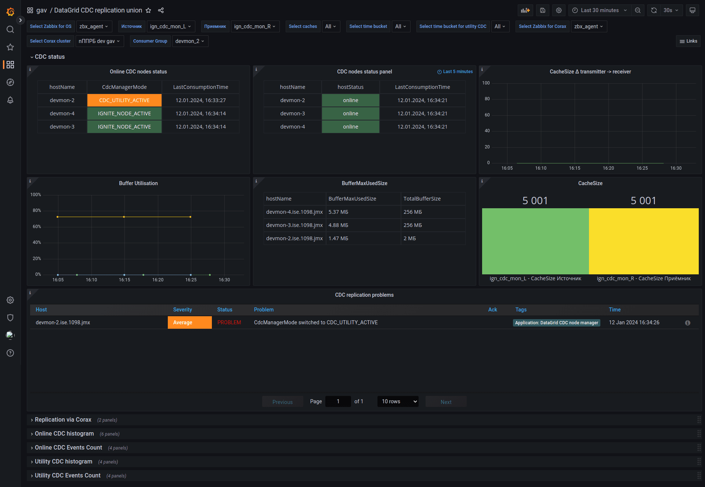Image resolution: width=705 pixels, height=487 pixels.
Task: Sort problems by Severity column header
Action: click(182, 310)
